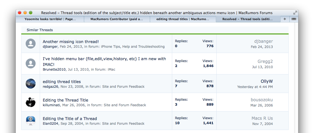The width and height of the screenshot is (314, 133).
Task: Open the I've hidden menu bar thread
Action: 104,62
